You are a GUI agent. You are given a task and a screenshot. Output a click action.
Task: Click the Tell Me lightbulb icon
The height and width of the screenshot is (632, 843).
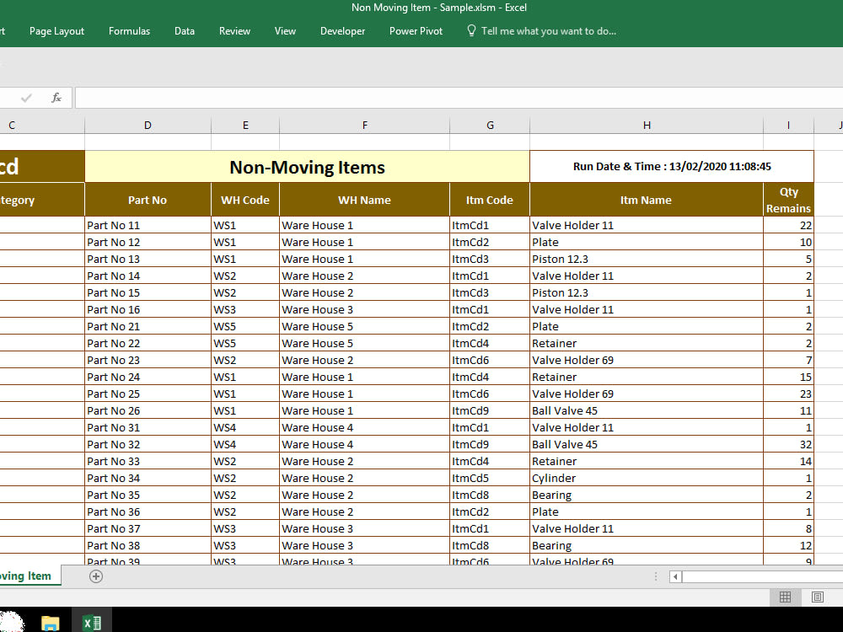[470, 31]
